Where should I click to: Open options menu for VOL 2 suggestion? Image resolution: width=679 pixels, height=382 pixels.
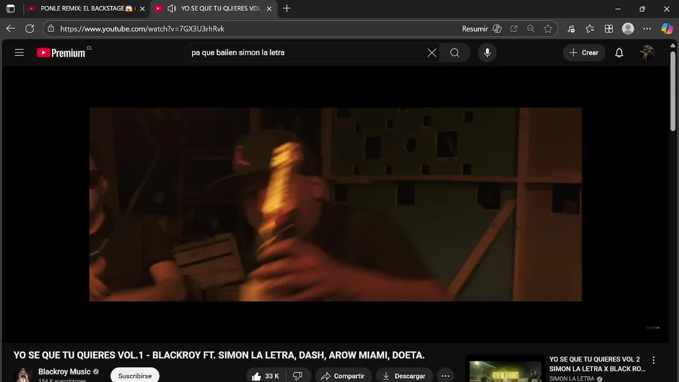coord(654,360)
